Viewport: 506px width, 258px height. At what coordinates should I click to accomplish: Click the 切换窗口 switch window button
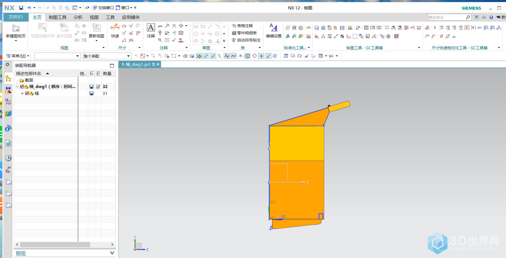tap(103, 8)
